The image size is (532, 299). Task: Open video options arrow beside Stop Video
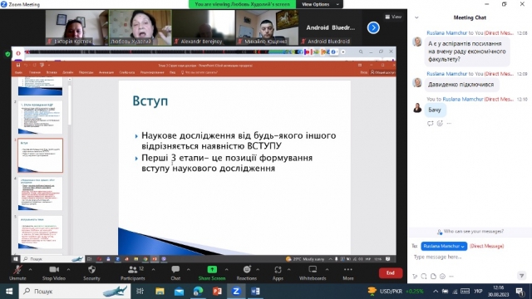tap(68, 270)
